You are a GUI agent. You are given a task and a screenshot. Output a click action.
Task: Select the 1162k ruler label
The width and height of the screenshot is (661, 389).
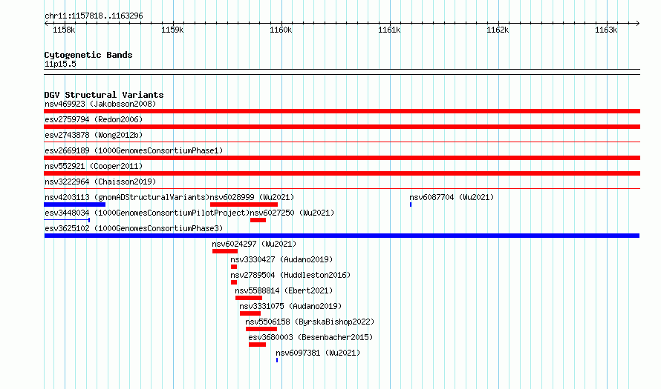click(498, 30)
